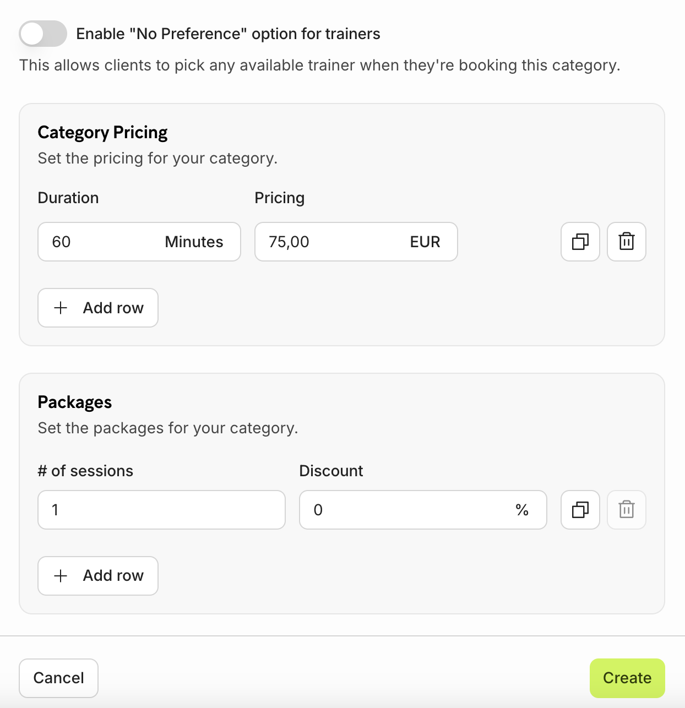Screen dimensions: 685x708
Task: Click the Enable "No Preference" option label text
Action: pos(228,34)
